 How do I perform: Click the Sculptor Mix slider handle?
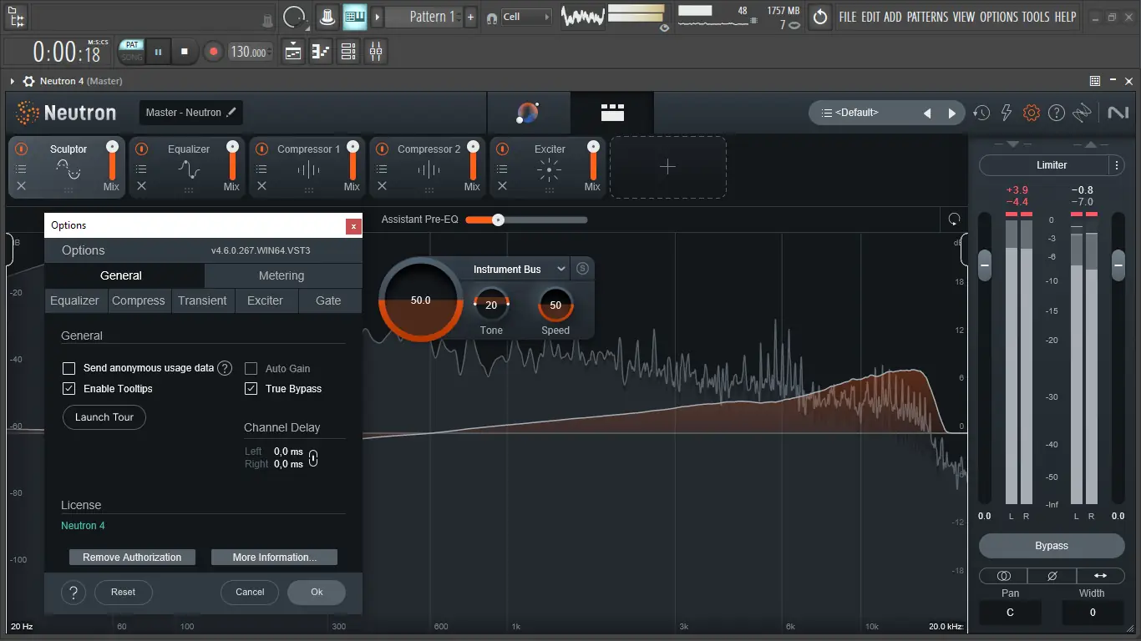[111, 147]
